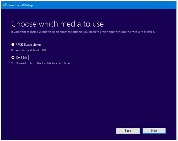Go back with the Back button

coord(128,131)
